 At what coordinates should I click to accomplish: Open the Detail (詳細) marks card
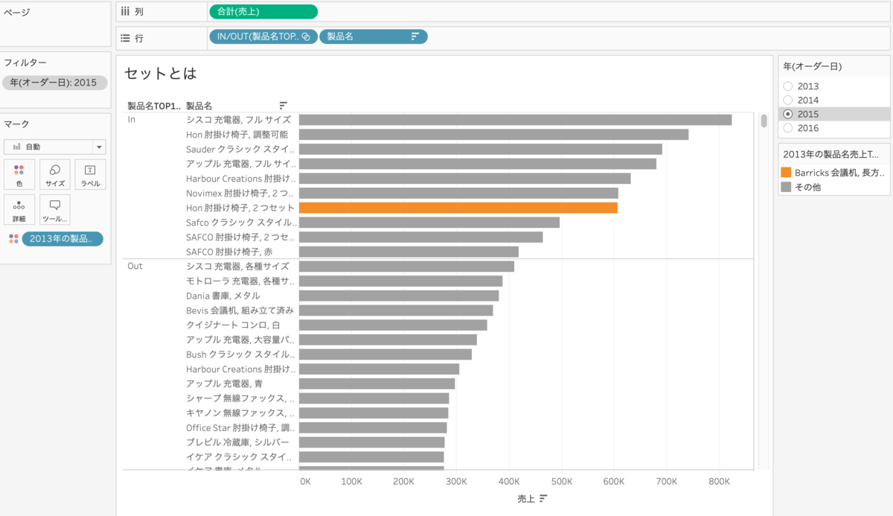pos(19,210)
